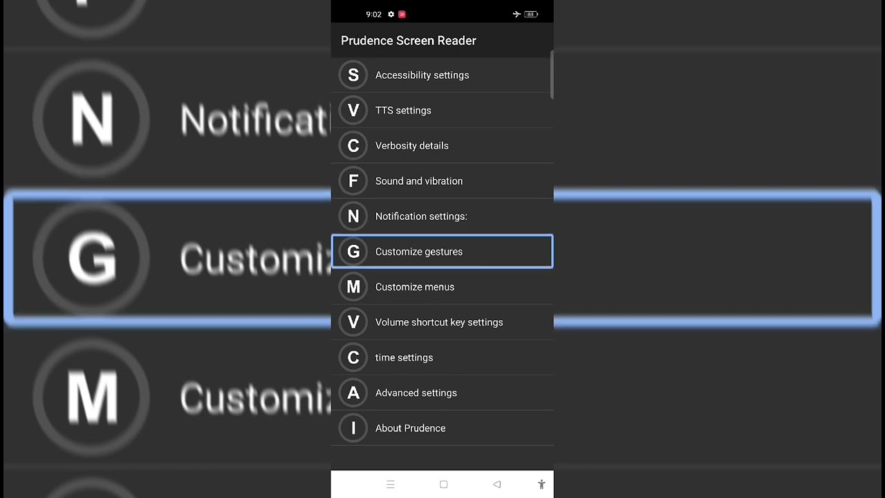Open Notification settings entry
The image size is (885, 498).
pos(442,216)
